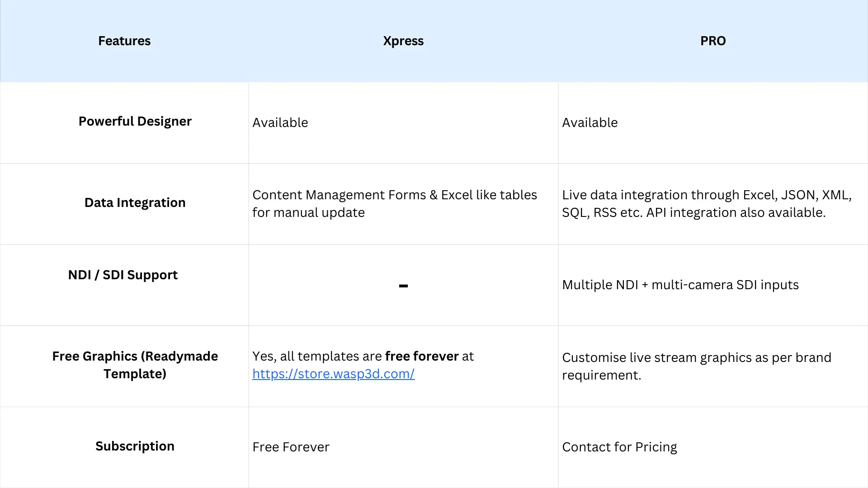Click the Features column header

coord(124,41)
